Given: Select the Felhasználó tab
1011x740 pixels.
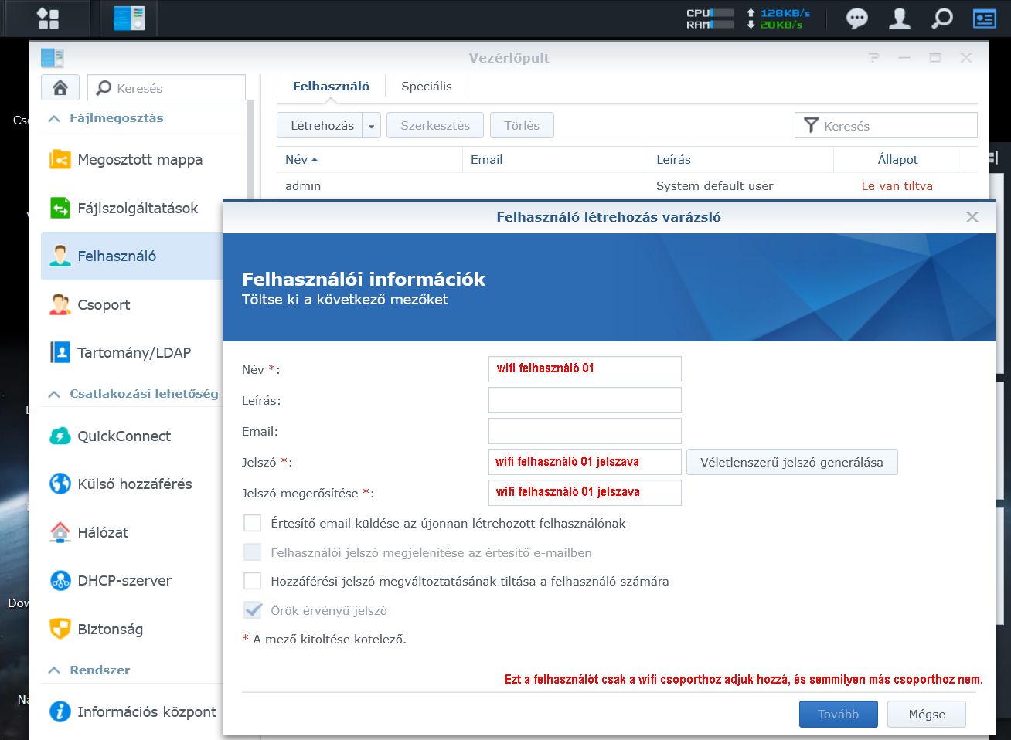Looking at the screenshot, I should (331, 87).
